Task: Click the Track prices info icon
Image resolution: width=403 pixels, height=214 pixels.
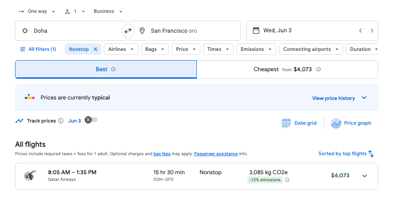Action: tap(61, 121)
